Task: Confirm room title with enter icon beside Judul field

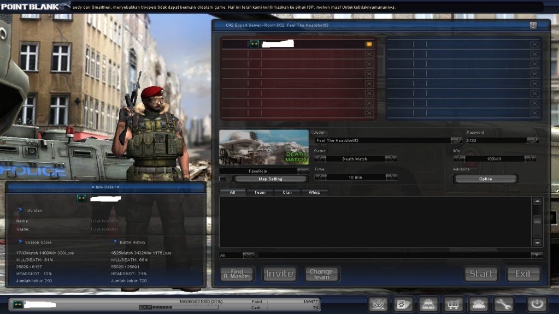Action: click(x=456, y=140)
